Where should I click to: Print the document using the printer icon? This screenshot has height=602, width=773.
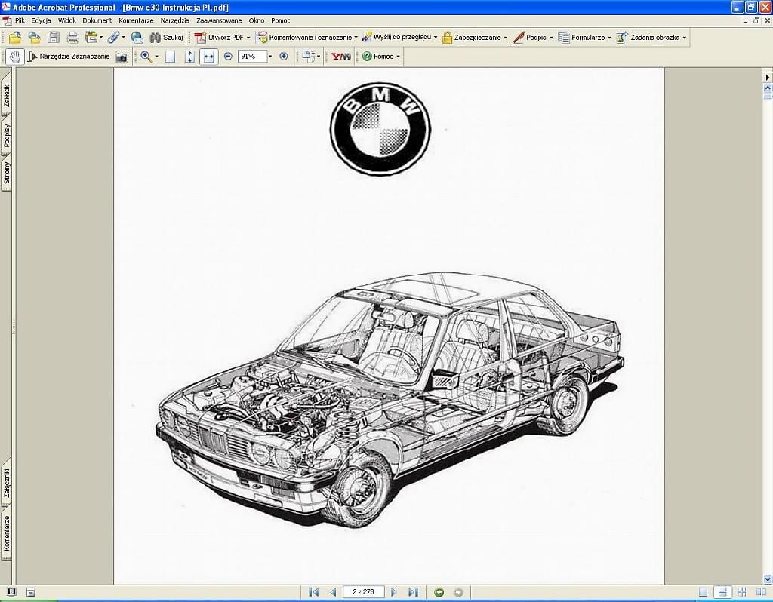pyautogui.click(x=73, y=38)
